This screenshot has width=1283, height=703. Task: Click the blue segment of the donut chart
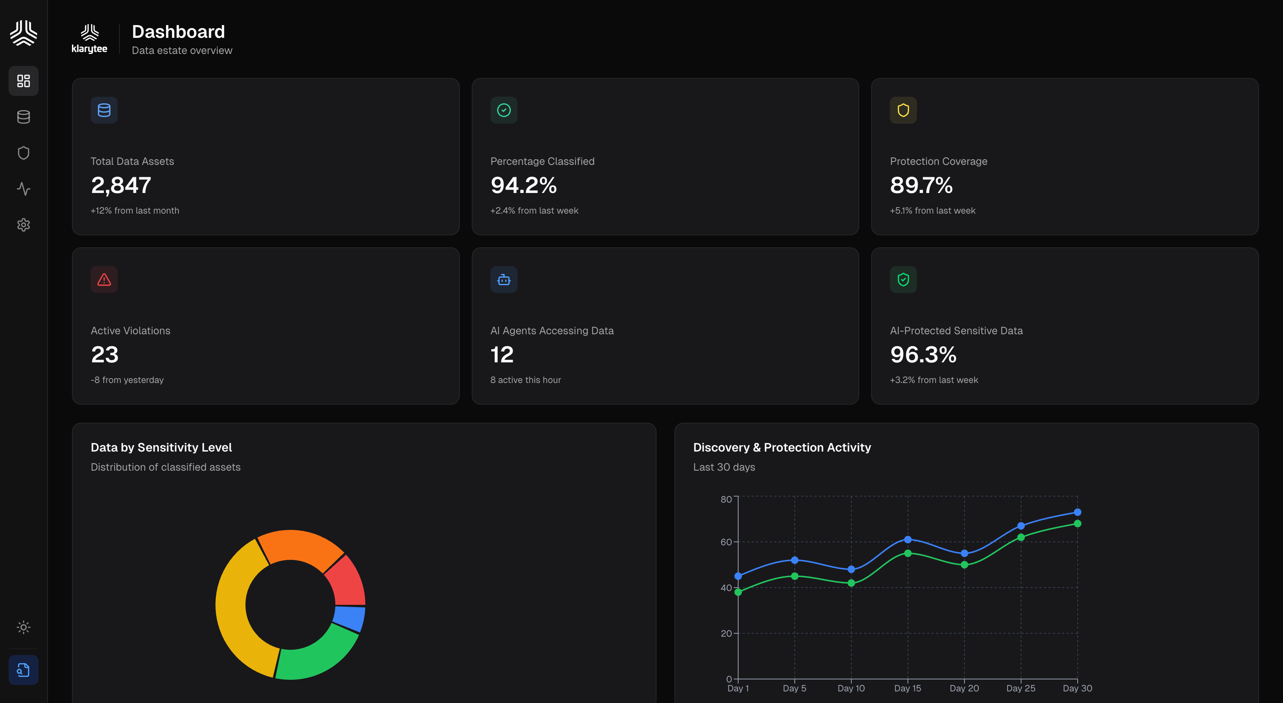coord(349,619)
